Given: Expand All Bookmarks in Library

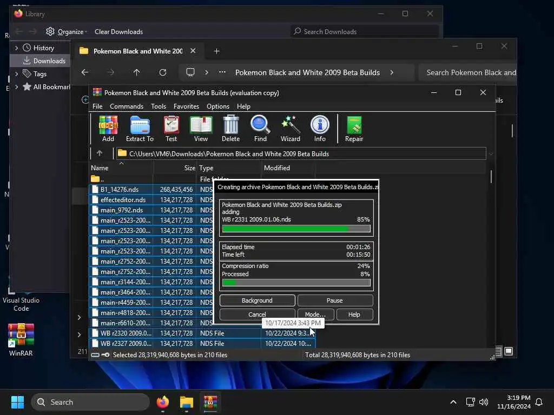Looking at the screenshot, I should click(x=16, y=87).
